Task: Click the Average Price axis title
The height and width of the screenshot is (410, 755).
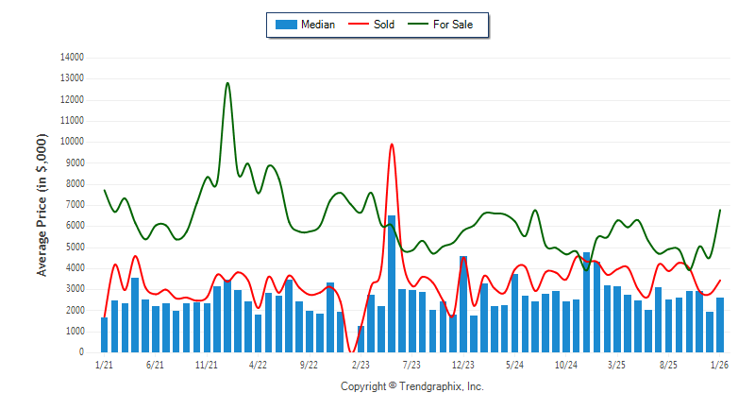Action: pyautogui.click(x=42, y=205)
